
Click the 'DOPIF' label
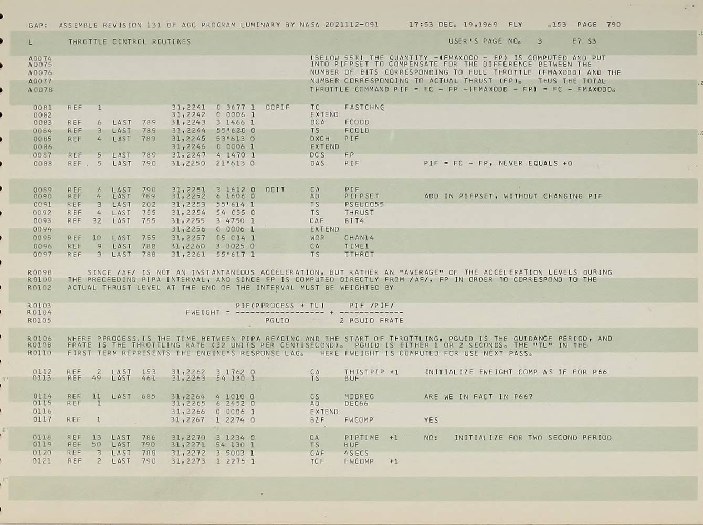point(278,107)
